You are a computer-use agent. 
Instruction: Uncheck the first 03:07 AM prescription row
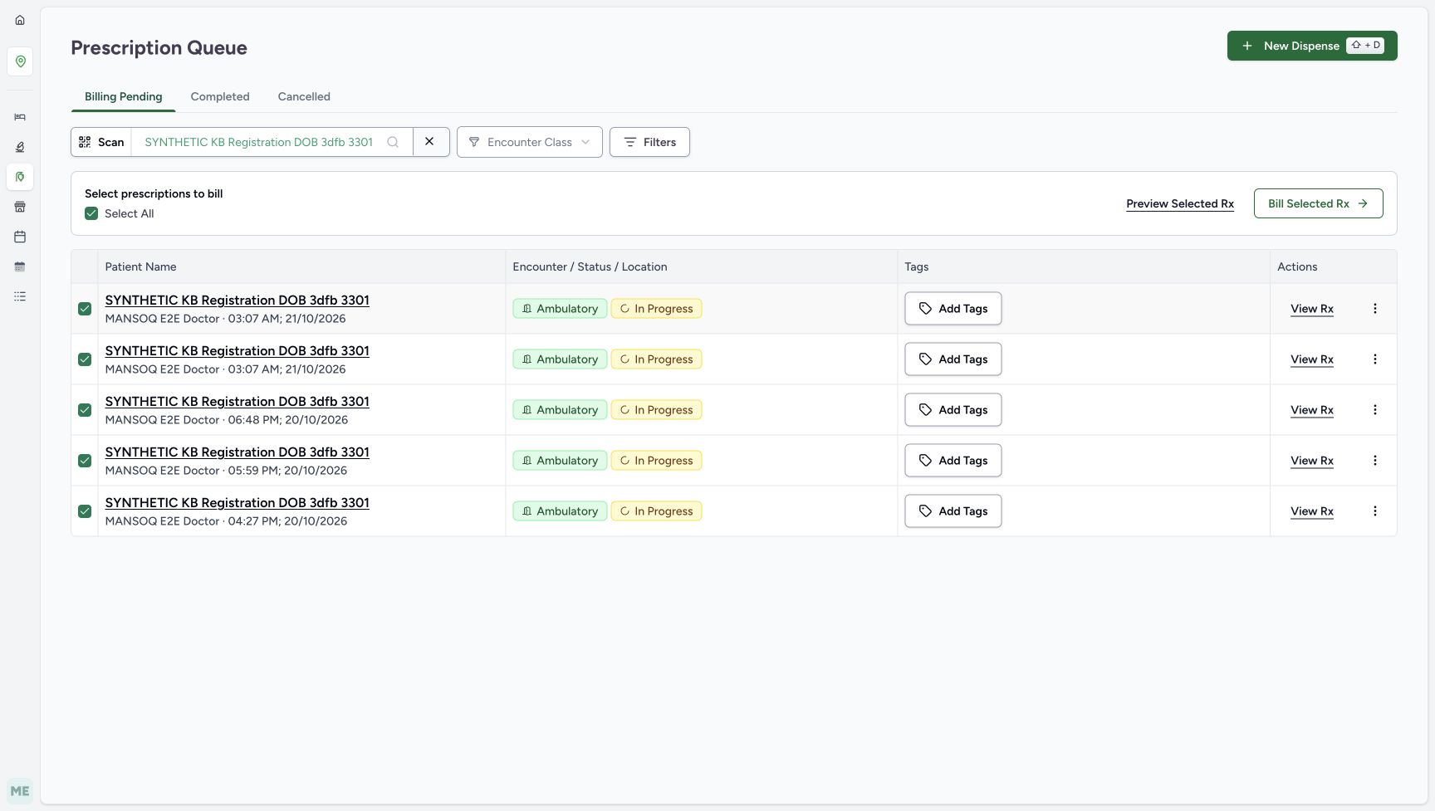tap(85, 309)
